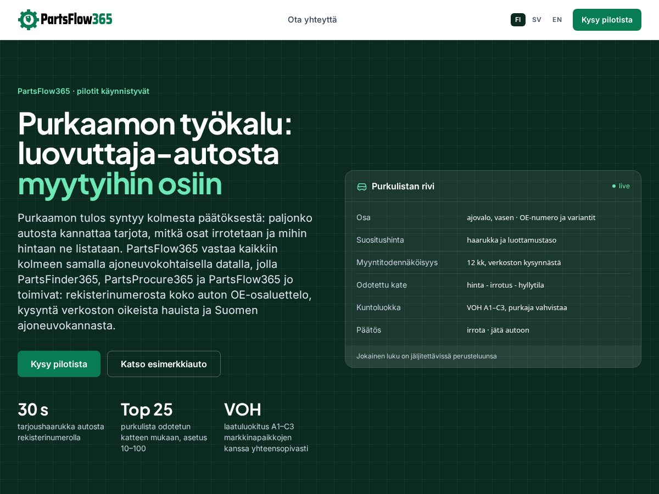
Task: Click the PartsFlow365 gear logo
Action: (x=28, y=19)
